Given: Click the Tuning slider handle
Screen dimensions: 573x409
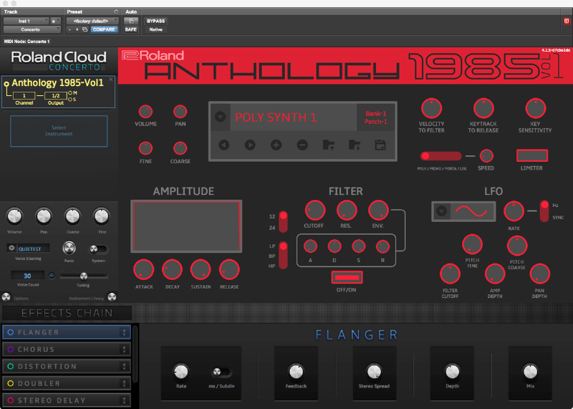Looking at the screenshot, I should pos(84,276).
